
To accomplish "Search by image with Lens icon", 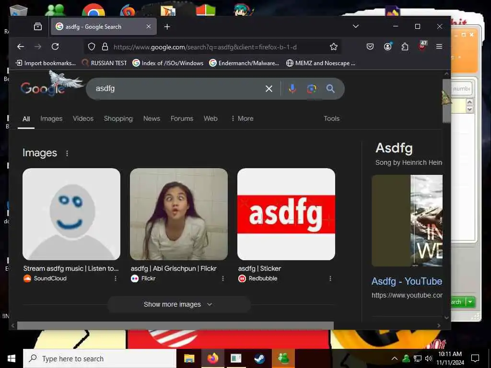I will pyautogui.click(x=312, y=89).
